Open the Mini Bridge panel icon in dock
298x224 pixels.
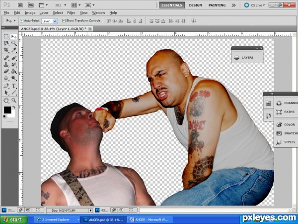click(x=268, y=103)
